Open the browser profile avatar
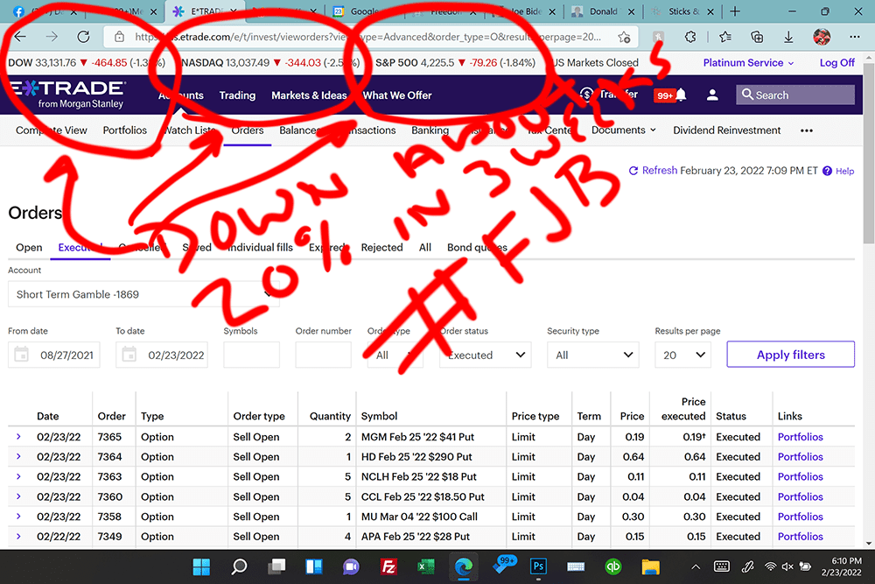This screenshot has width=875, height=584. 822,37
